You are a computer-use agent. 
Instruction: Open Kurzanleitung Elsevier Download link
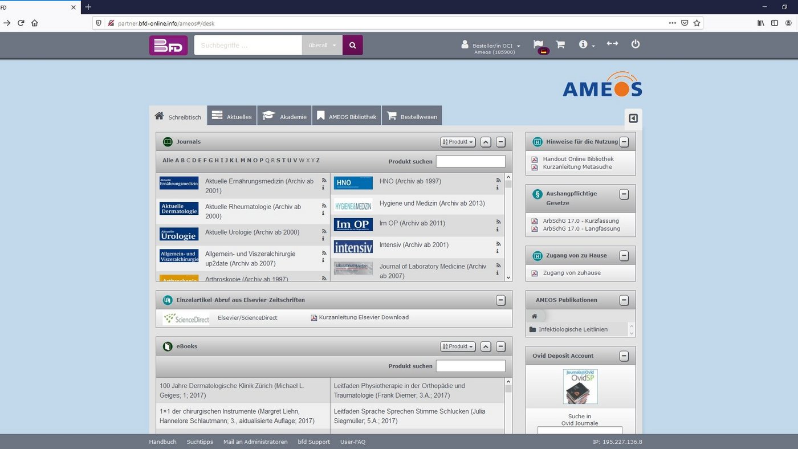(364, 317)
